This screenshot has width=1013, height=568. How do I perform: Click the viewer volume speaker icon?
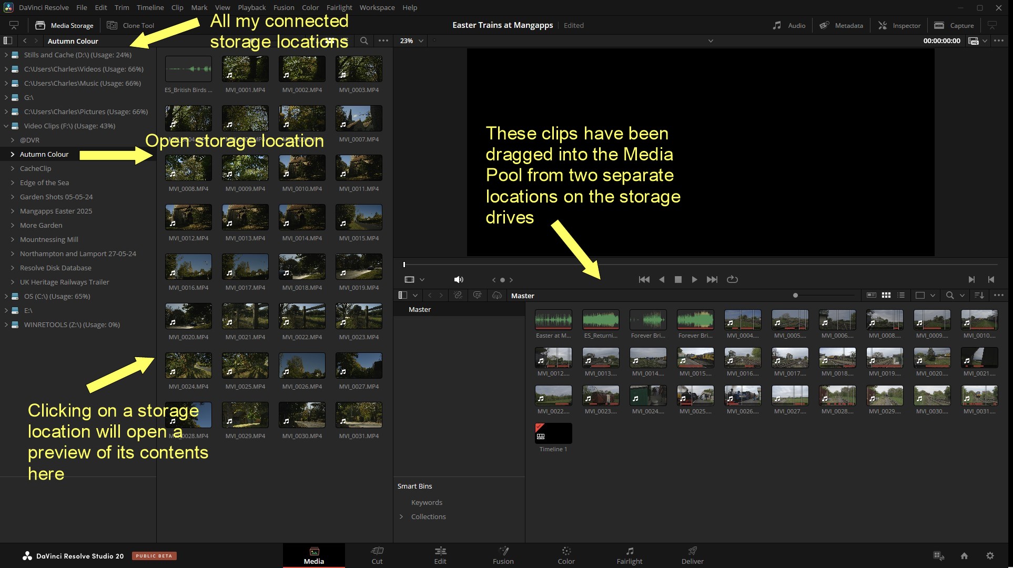459,279
